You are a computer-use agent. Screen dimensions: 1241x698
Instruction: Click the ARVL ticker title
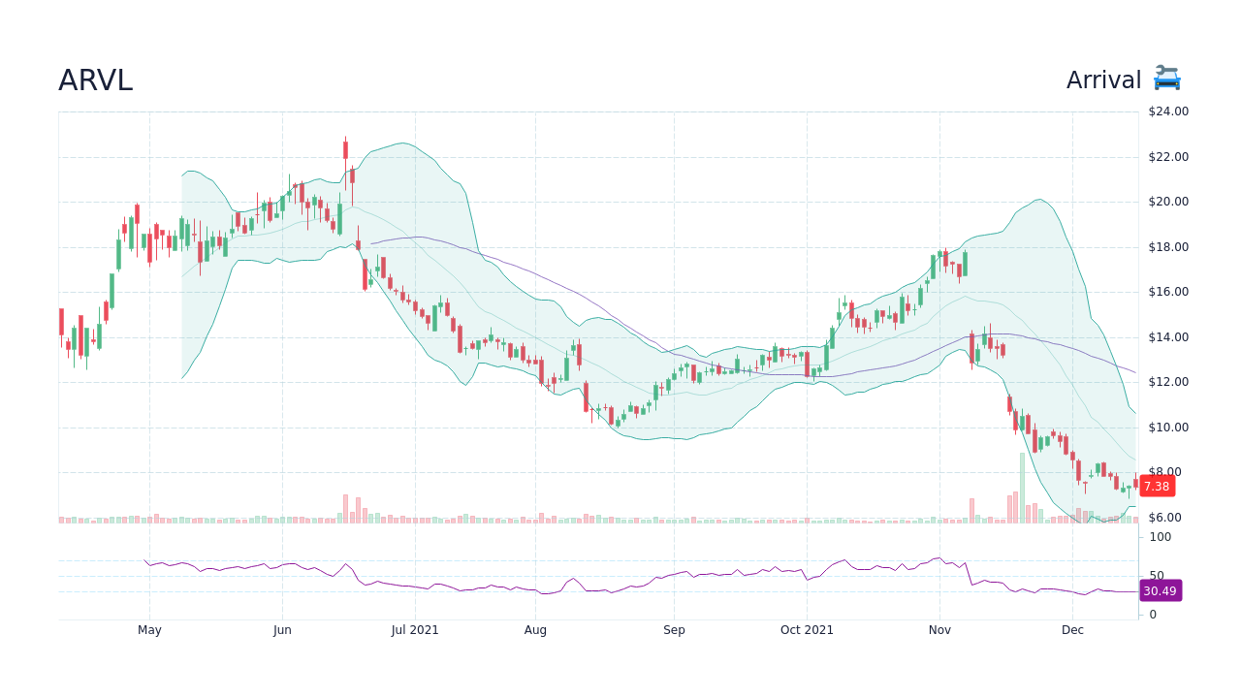click(x=95, y=80)
